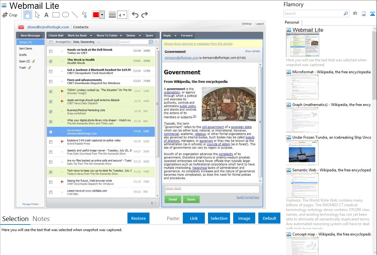The image size is (377, 255).
Task: Click the red envelope webmail logo
Action: click(21, 27)
